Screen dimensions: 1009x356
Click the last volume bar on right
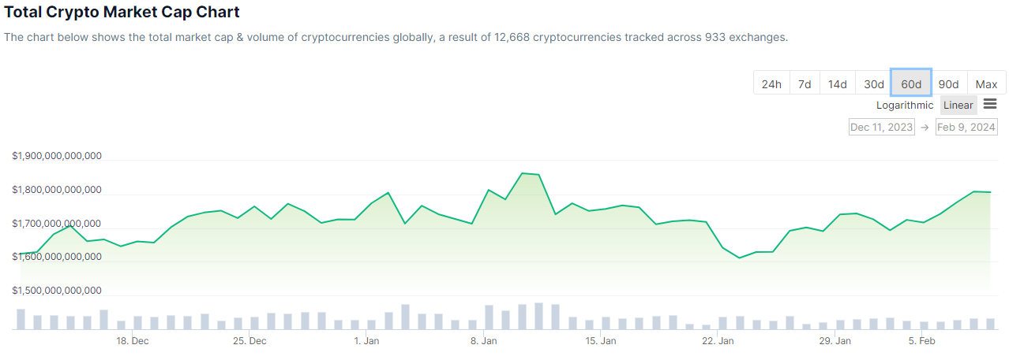[990, 324]
